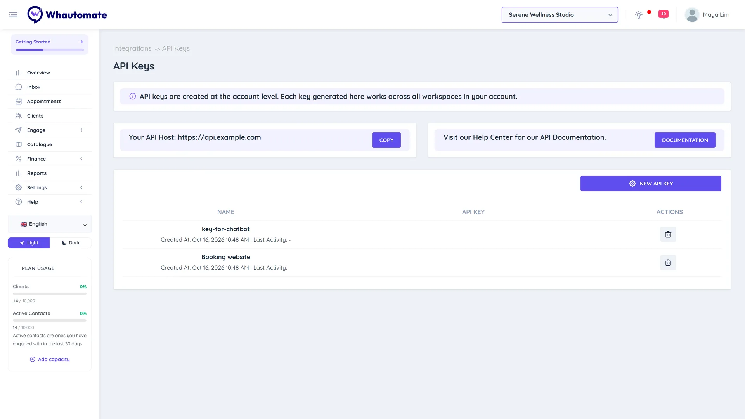
Task: Click the Clients usage progress bar
Action: pyautogui.click(x=50, y=294)
